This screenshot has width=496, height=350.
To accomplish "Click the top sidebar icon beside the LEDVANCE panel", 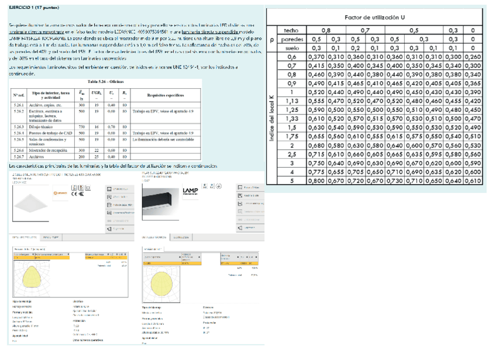I will (x=109, y=190).
